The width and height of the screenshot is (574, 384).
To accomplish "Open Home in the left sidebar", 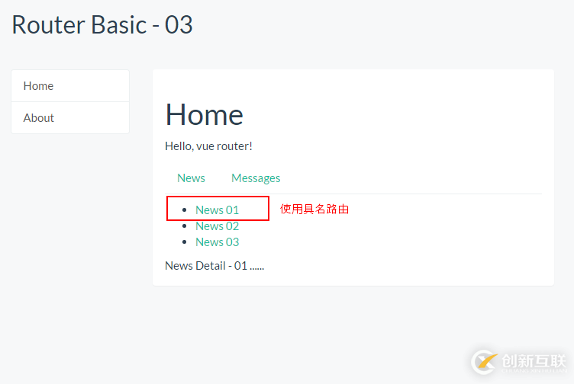I will pos(38,86).
